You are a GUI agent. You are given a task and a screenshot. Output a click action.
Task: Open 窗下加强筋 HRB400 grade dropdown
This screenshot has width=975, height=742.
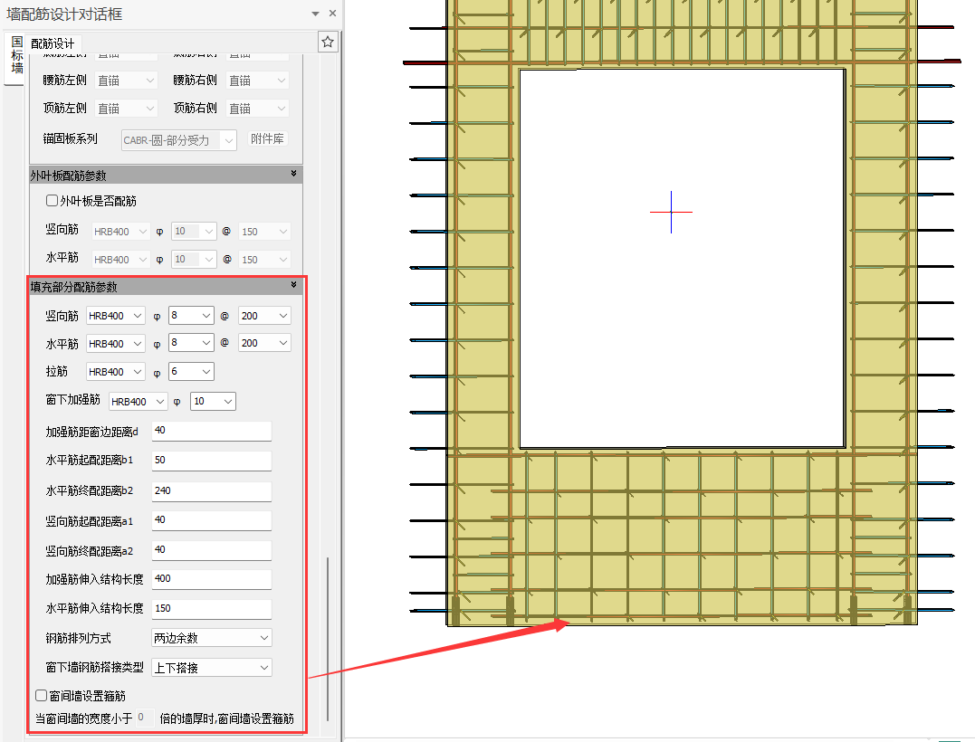tap(139, 401)
